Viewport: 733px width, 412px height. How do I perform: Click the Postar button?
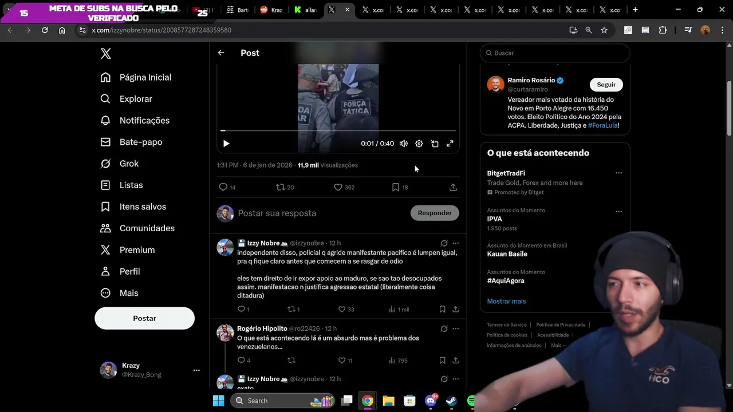144,318
